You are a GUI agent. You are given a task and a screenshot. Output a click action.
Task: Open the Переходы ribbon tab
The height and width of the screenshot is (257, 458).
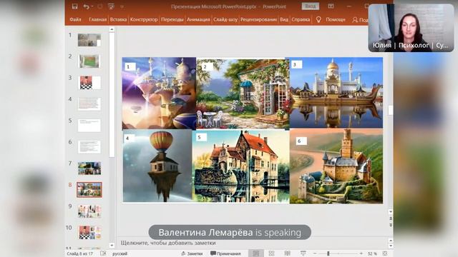click(x=172, y=19)
